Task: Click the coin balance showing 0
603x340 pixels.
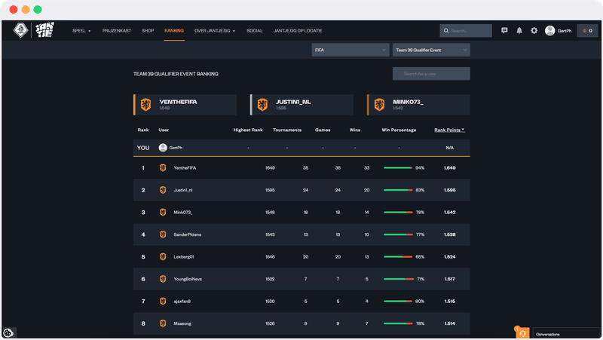Action: 587,30
